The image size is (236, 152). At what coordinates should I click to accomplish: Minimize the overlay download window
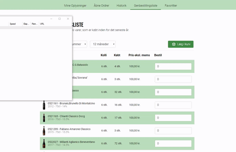point(51,19)
